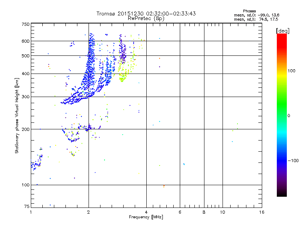Image resolution: width=308 pixels, height=231 pixels.
Task: Click y-axis tick label '500'
Action: 25,56
